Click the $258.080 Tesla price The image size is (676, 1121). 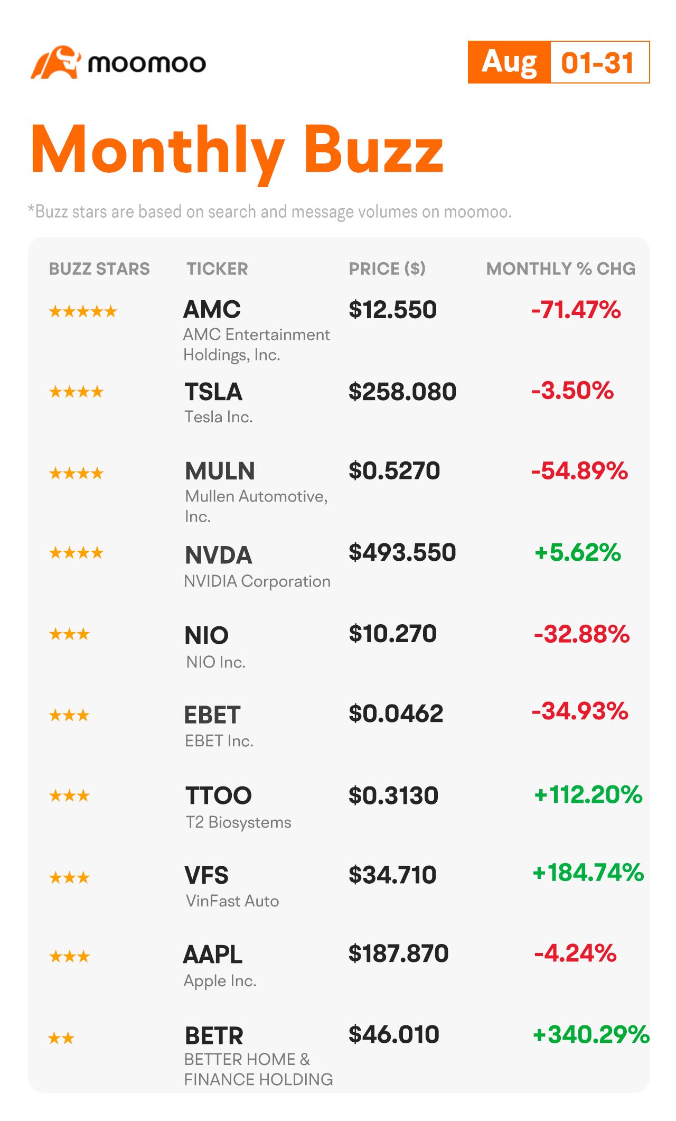pyautogui.click(x=402, y=392)
